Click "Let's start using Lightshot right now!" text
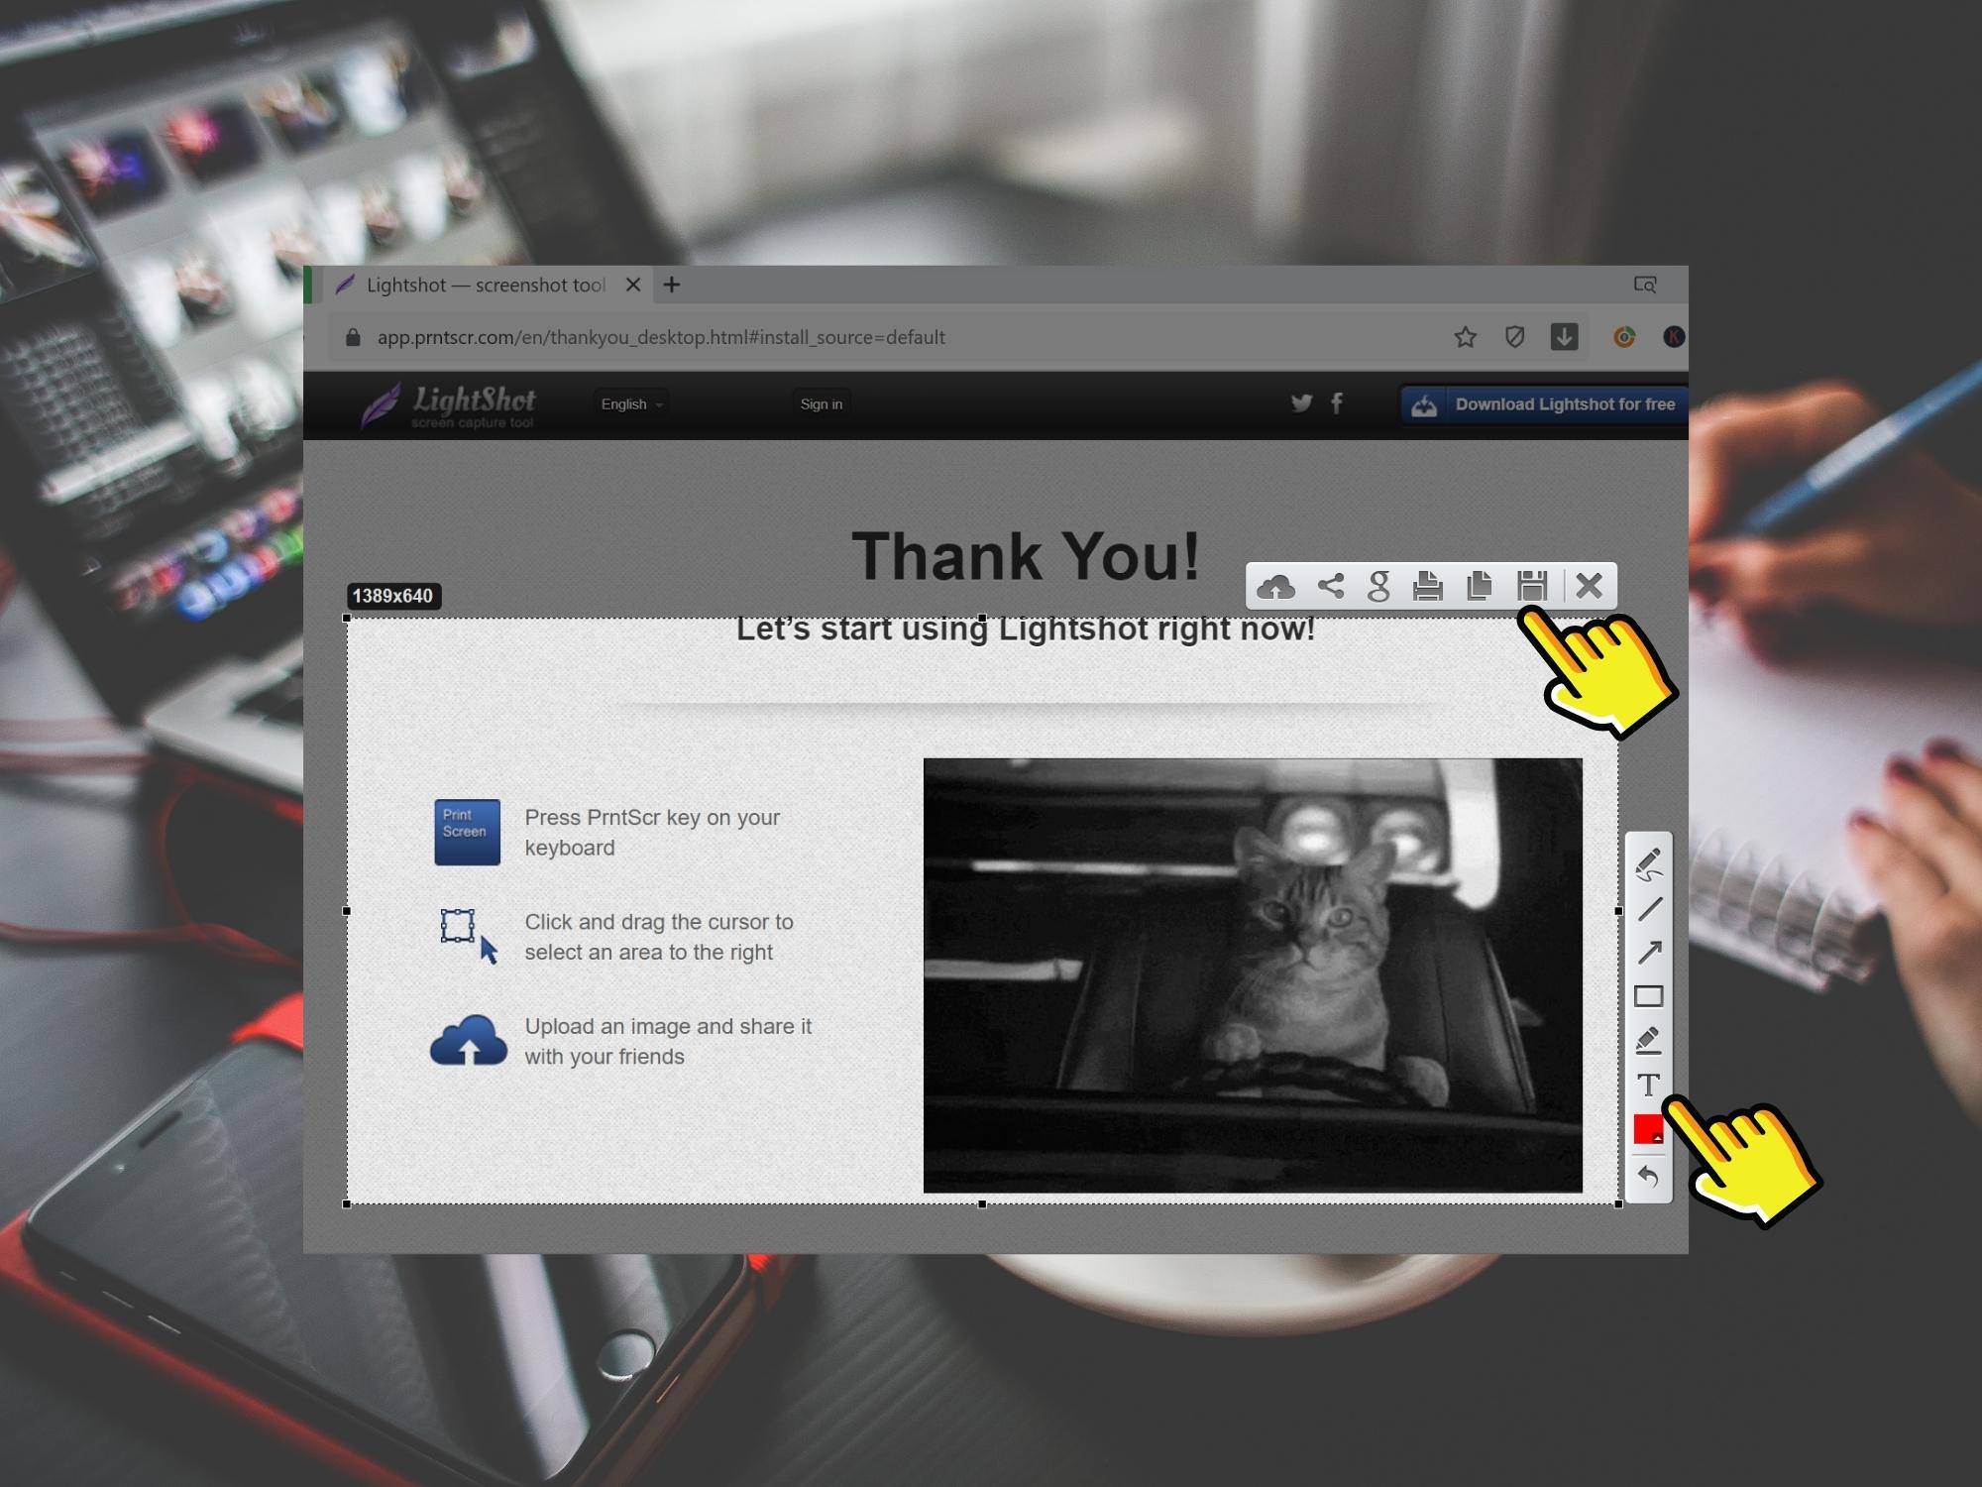Screen dimensions: 1982x1487 click(x=1026, y=629)
